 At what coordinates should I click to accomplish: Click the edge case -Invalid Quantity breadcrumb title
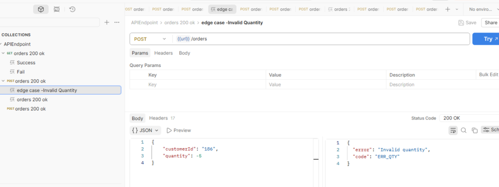coord(232,22)
